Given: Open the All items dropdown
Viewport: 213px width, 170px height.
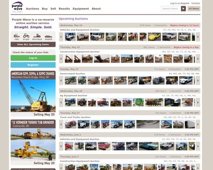Looking at the screenshot, I should [194, 8].
